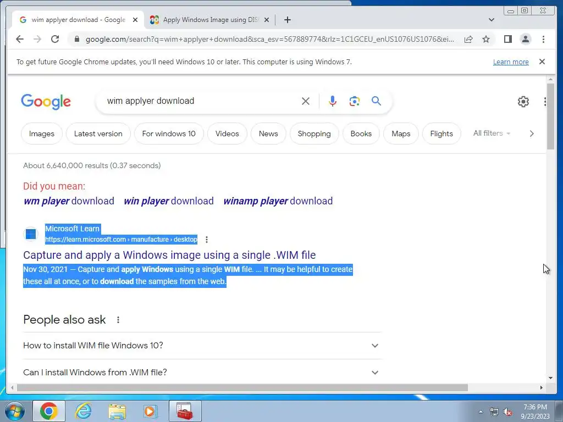Screen dimensions: 563x422
Task: Expand Can I install Windows from .WIM question
Action: pyautogui.click(x=202, y=373)
